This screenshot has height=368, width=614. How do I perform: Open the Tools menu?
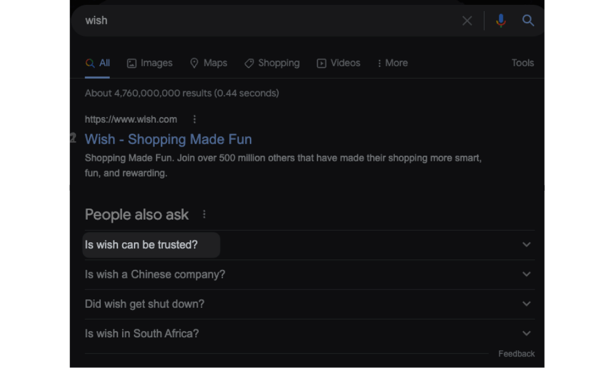[523, 63]
